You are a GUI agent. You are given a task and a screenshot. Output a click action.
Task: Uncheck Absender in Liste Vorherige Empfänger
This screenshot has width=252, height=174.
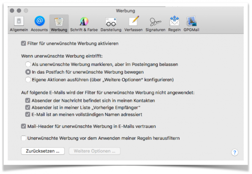[28, 107]
